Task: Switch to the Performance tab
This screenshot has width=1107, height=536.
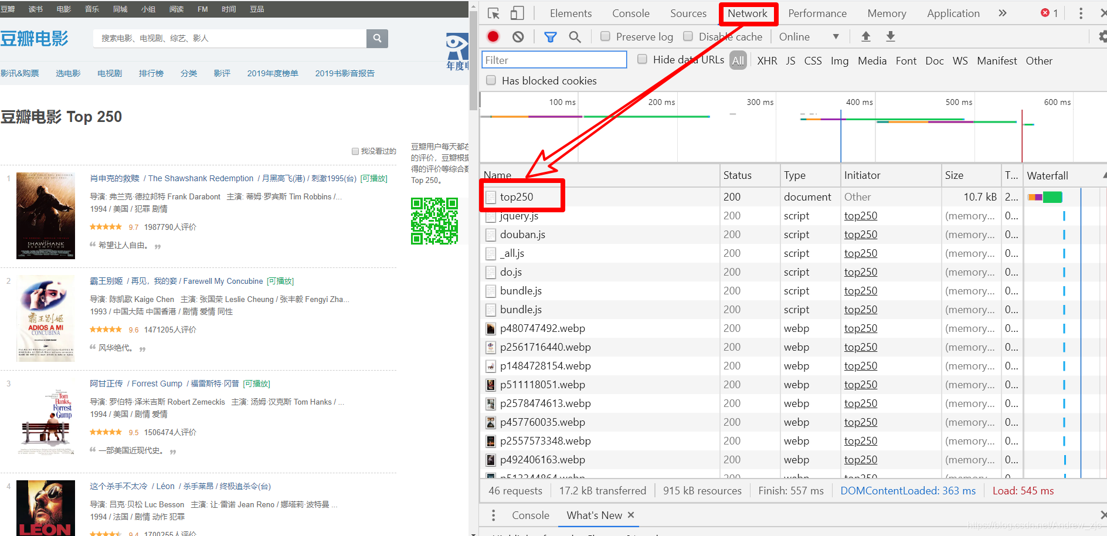Action: [817, 13]
